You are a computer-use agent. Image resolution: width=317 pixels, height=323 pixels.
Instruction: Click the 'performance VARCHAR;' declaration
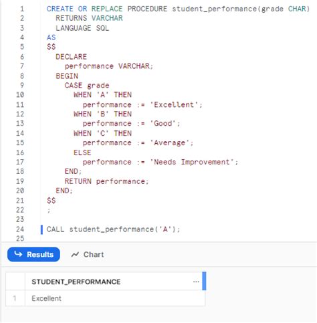[109, 66]
